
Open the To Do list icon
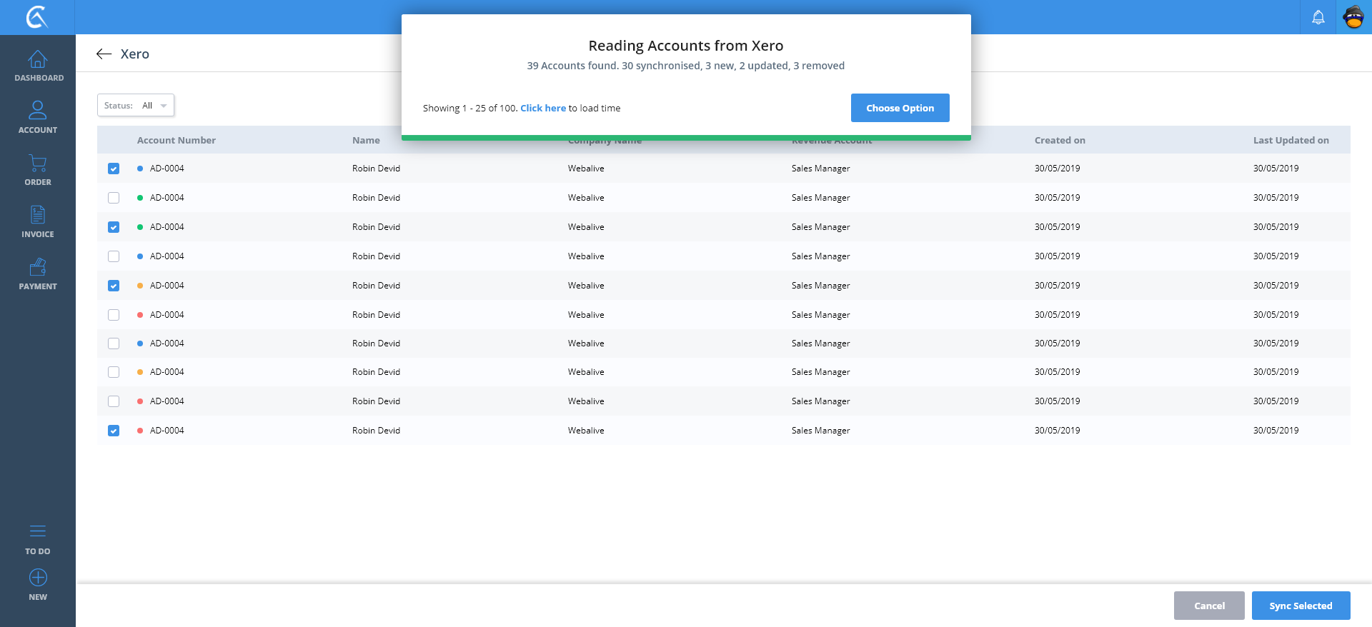coord(38,531)
